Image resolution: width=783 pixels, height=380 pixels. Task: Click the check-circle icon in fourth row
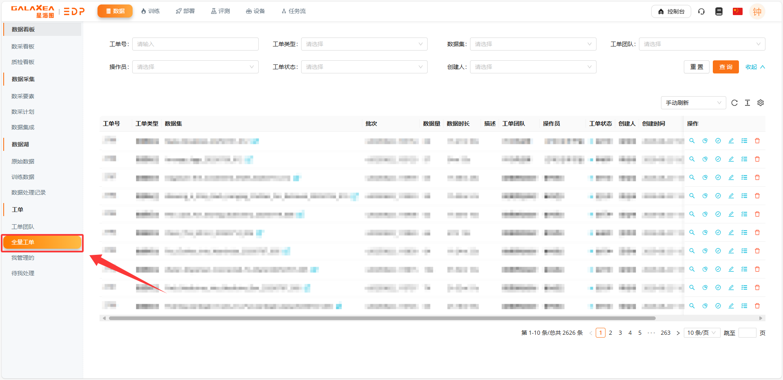point(718,196)
